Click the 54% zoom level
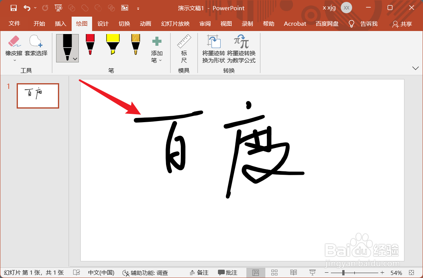This screenshot has height=278, width=423. 396,273
